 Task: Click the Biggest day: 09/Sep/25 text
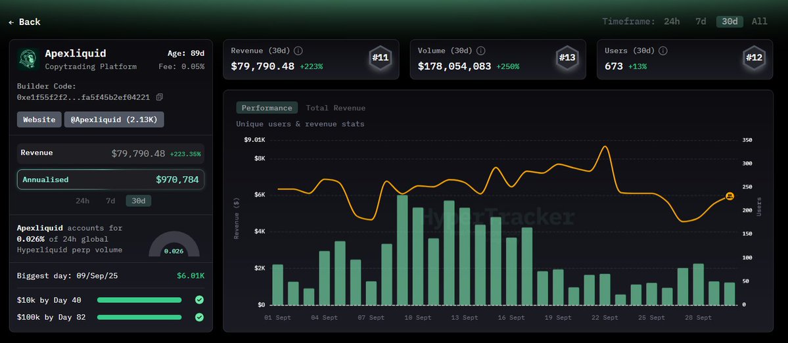(67, 276)
